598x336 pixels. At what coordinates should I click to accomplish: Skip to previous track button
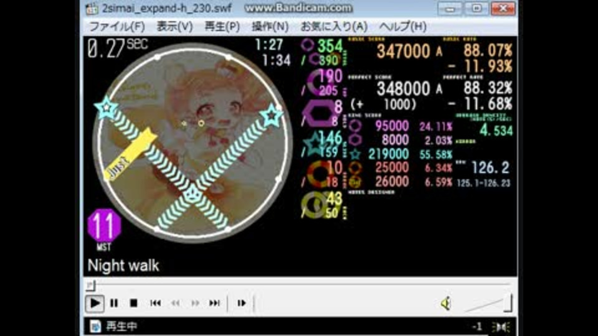[x=155, y=303]
